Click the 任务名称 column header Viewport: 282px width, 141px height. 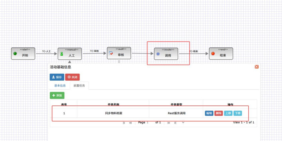coord(113,105)
